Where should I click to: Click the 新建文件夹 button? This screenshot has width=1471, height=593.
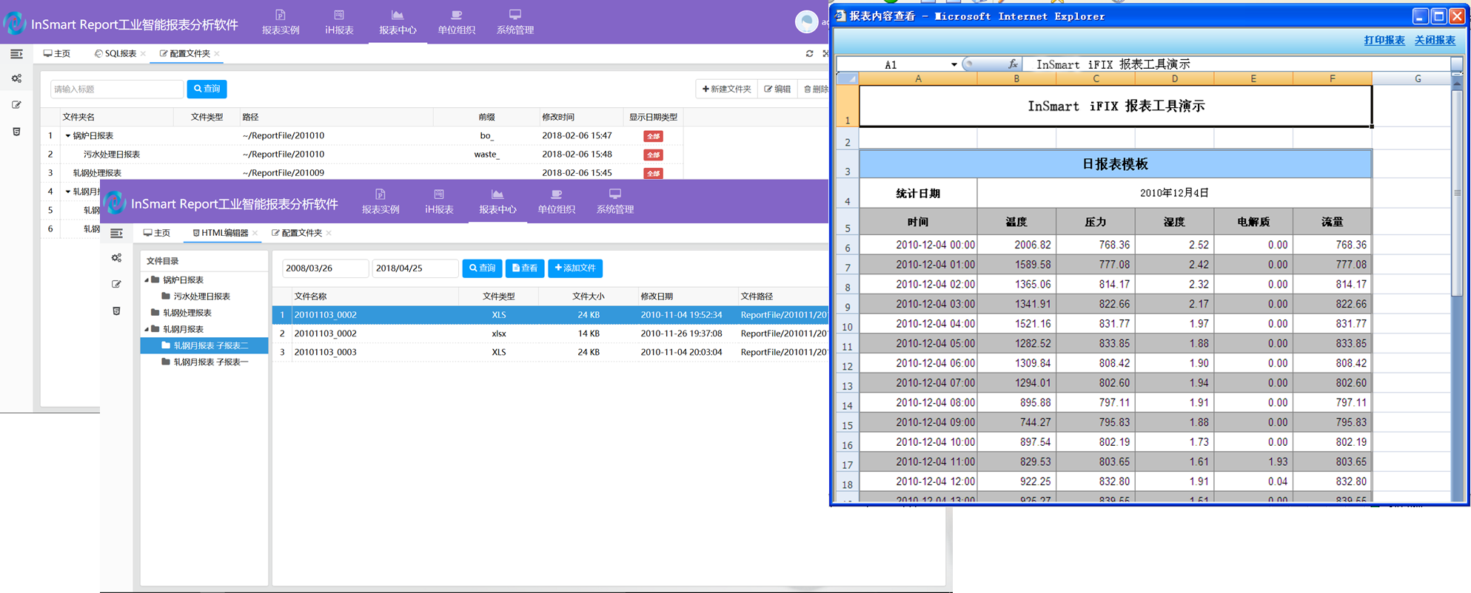click(726, 89)
